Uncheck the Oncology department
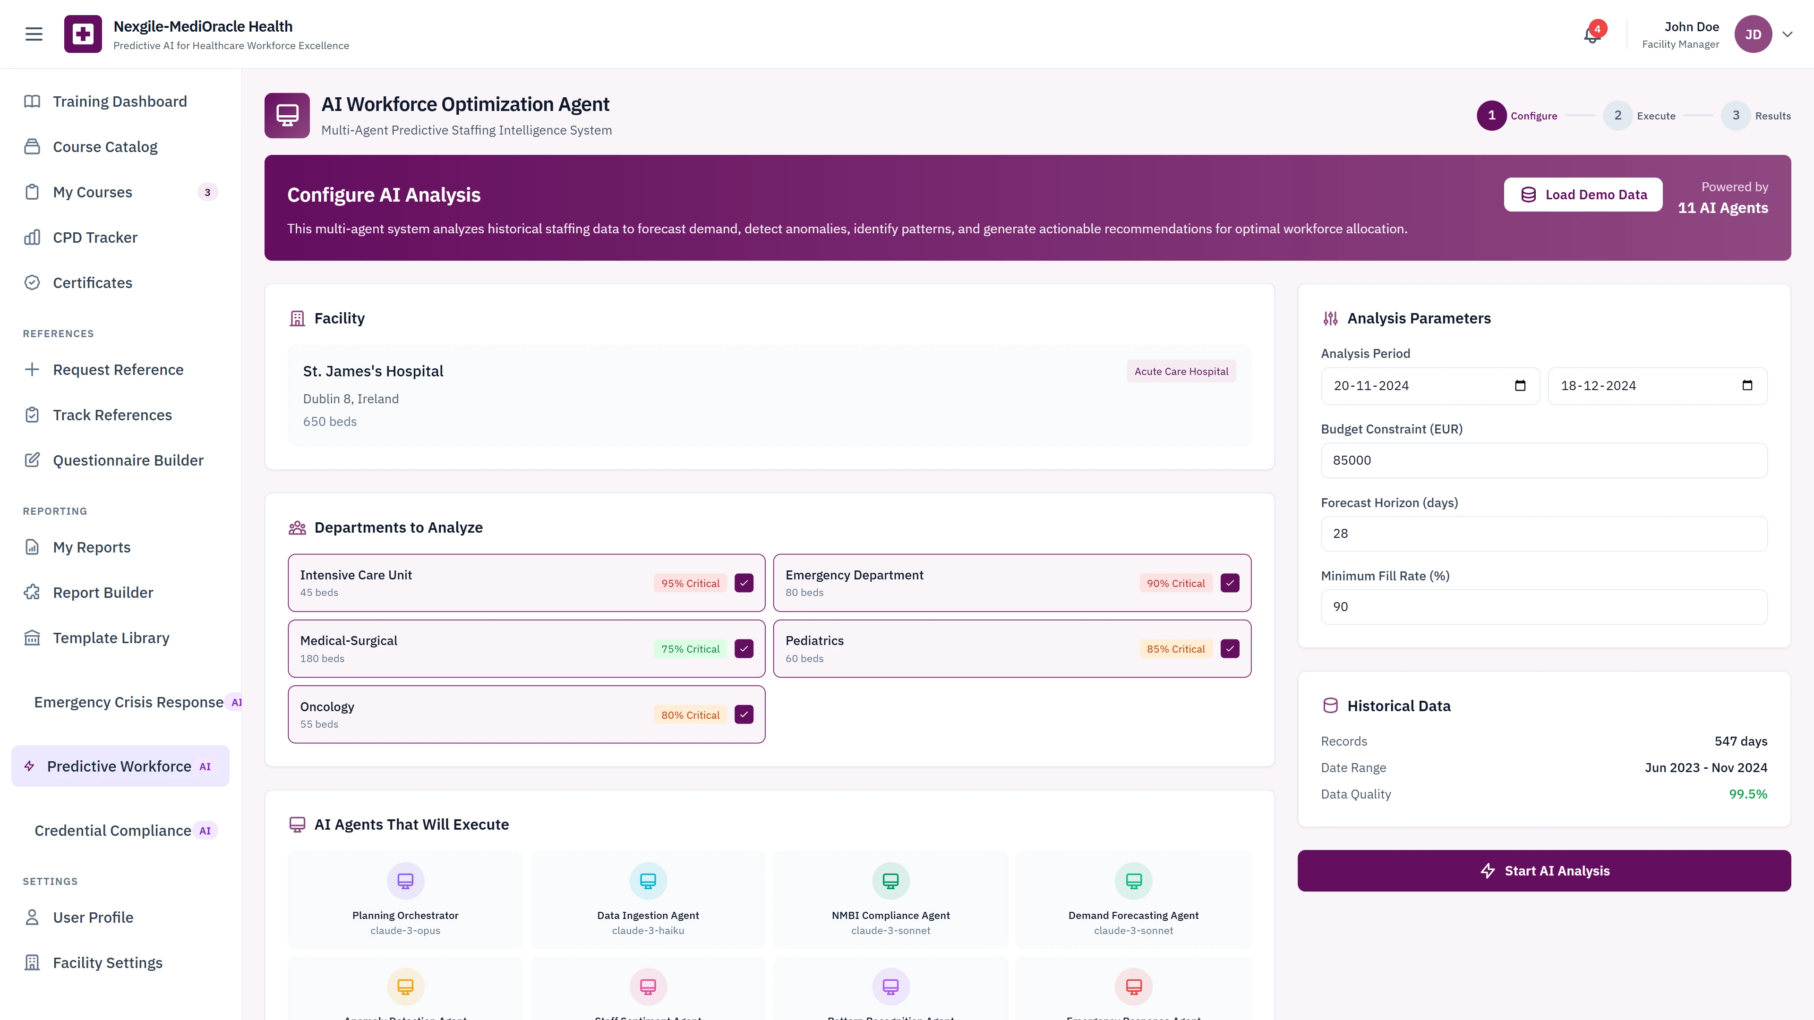This screenshot has height=1020, width=1814. 744,714
